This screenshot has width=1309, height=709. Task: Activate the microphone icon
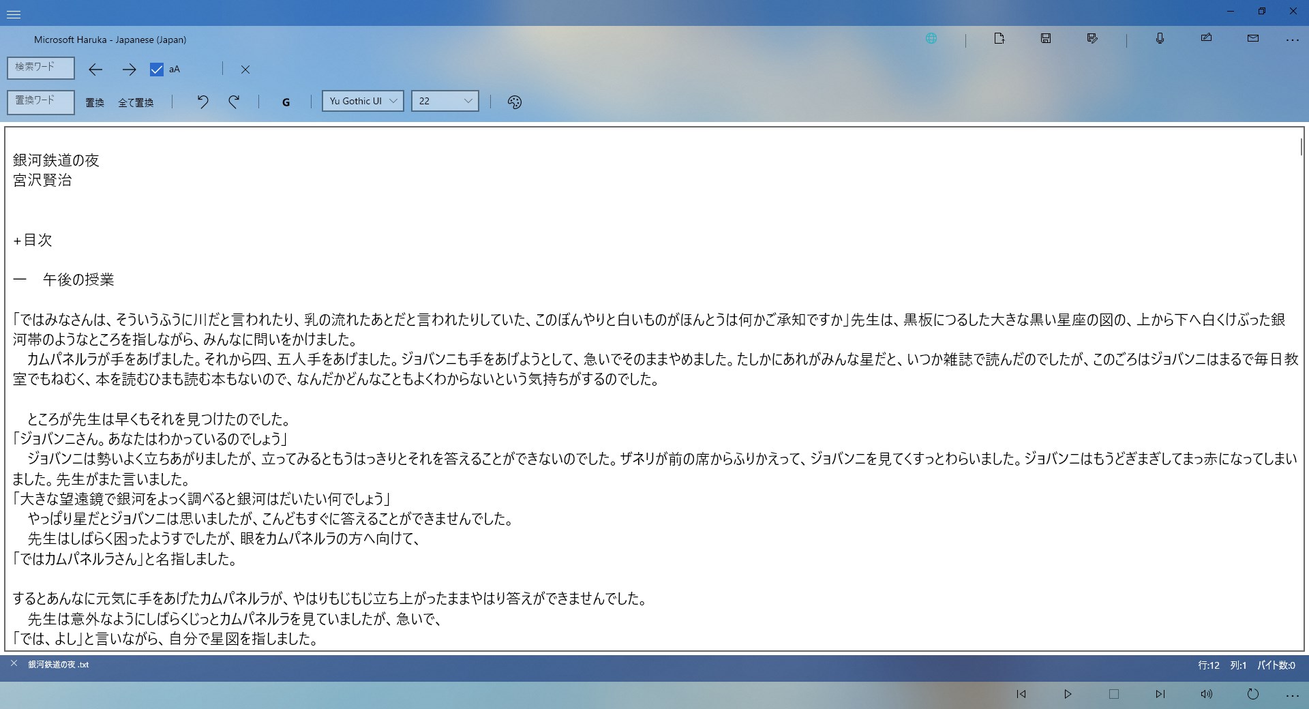pos(1160,39)
